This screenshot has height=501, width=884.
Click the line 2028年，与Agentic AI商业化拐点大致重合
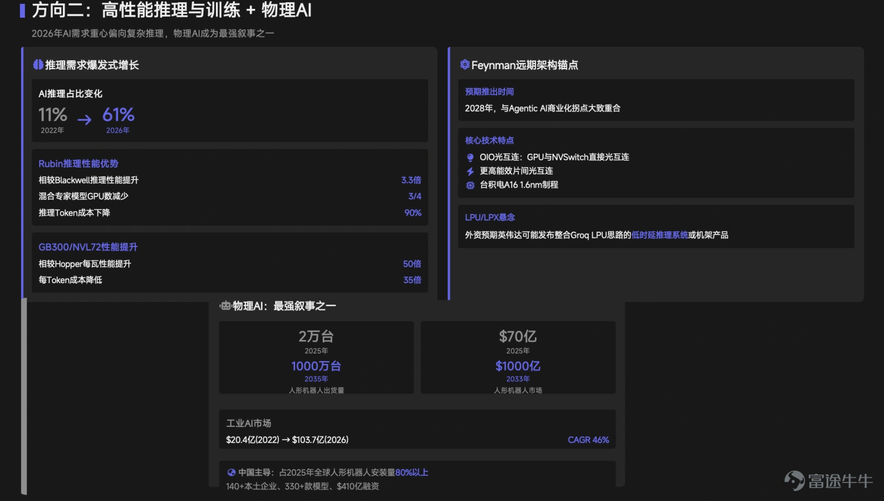click(543, 108)
